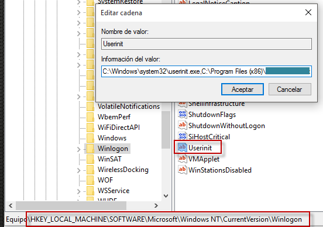This screenshot has width=323, height=227.
Task: Select the Windows key label in the tree
Action: tap(112, 138)
